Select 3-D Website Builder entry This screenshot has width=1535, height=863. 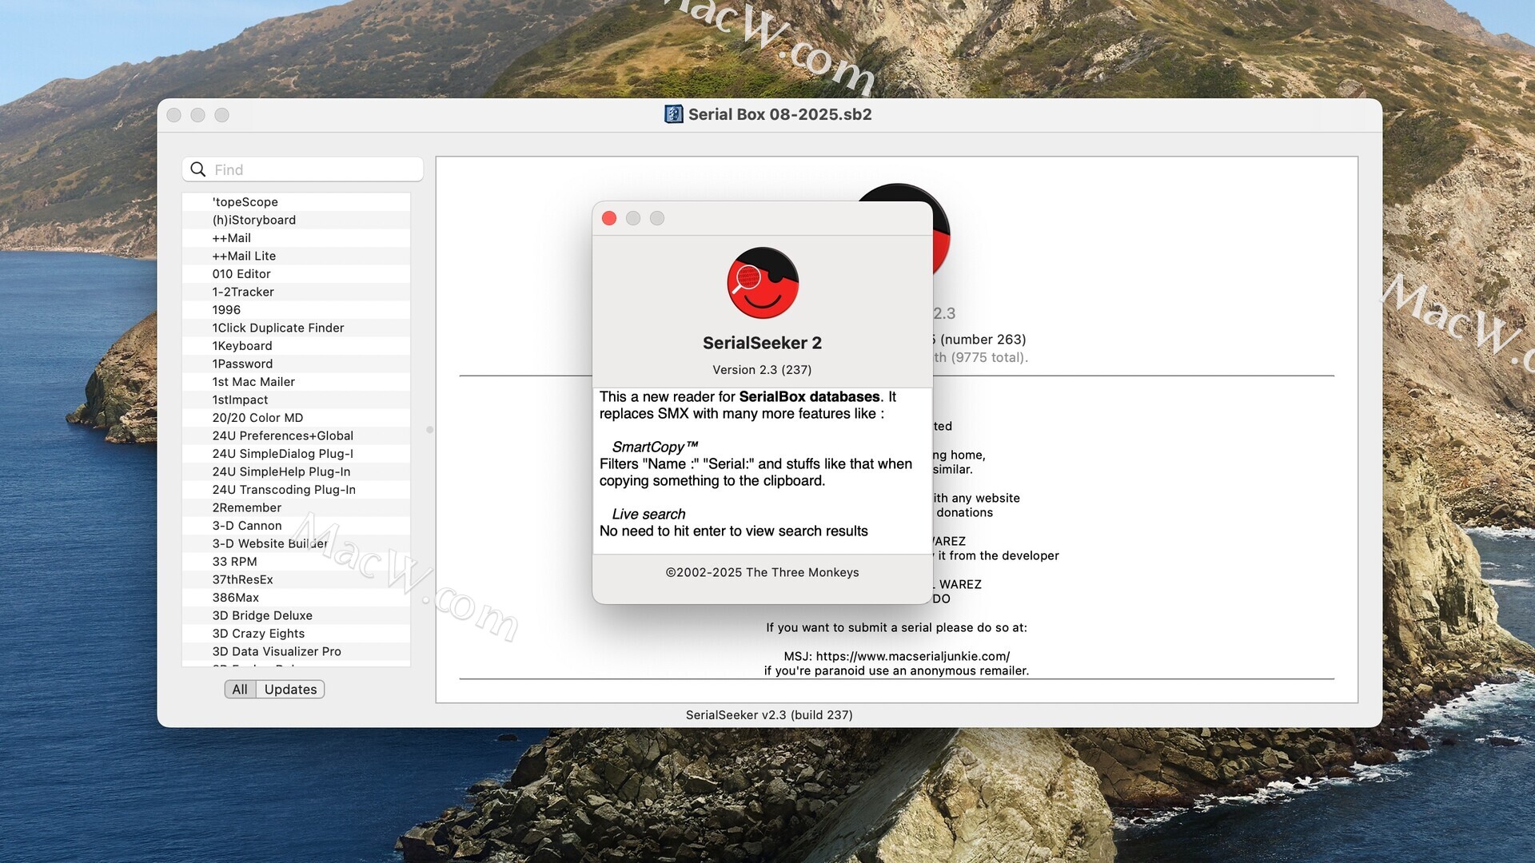tap(297, 543)
